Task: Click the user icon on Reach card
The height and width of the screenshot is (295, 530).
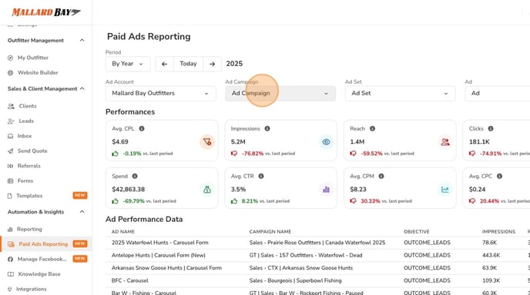Action: 445,142
